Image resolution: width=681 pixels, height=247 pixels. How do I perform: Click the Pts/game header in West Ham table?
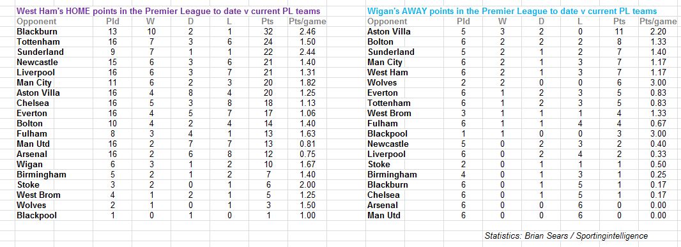307,21
